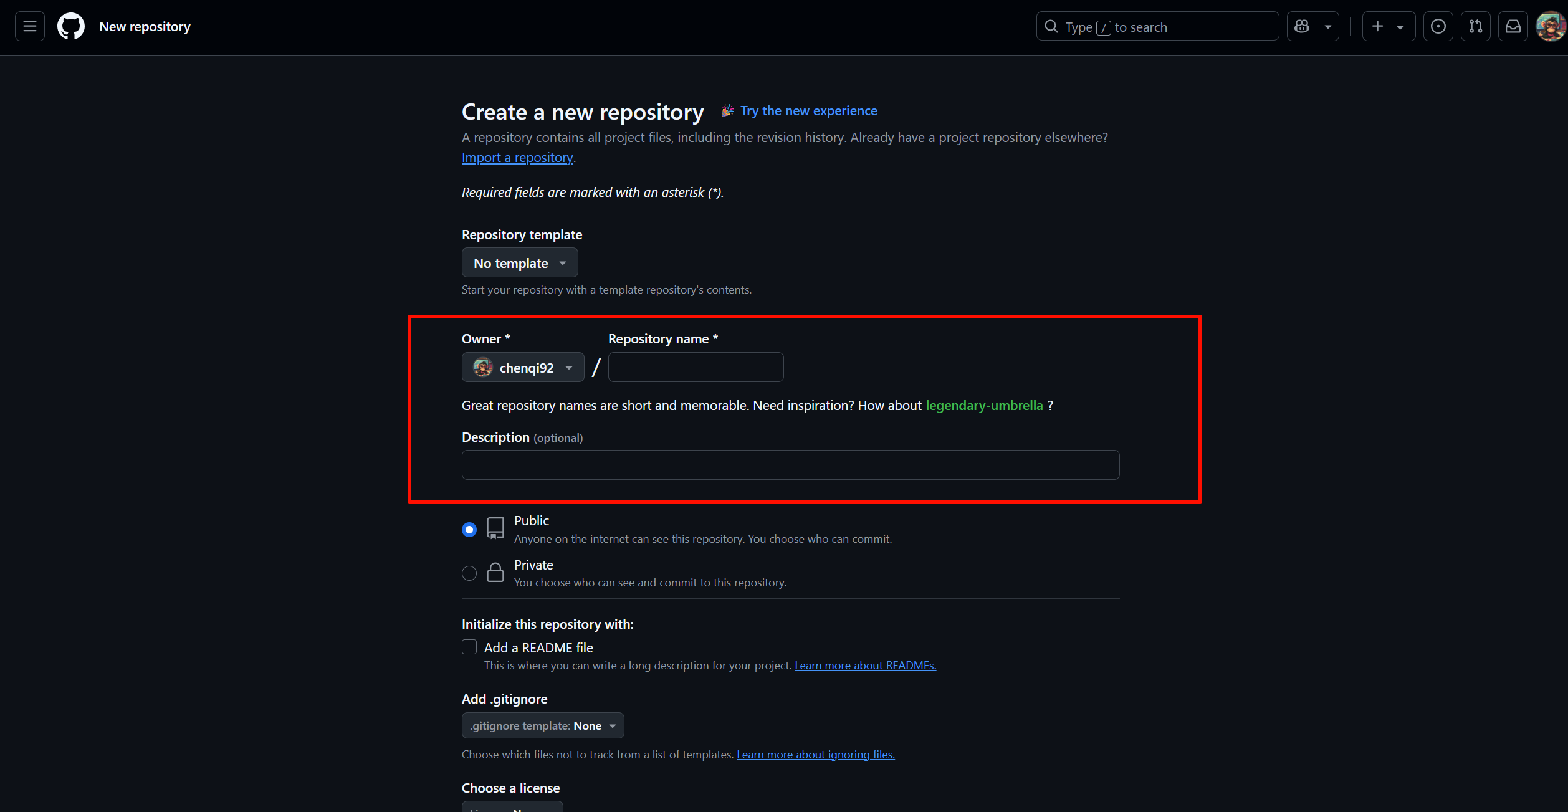Click the Import a repository link
The image size is (1568, 812).
[517, 158]
